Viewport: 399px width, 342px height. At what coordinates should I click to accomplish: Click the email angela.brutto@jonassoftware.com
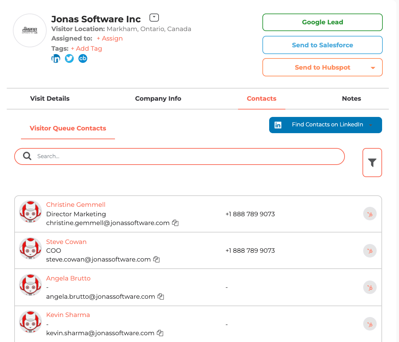(100, 296)
